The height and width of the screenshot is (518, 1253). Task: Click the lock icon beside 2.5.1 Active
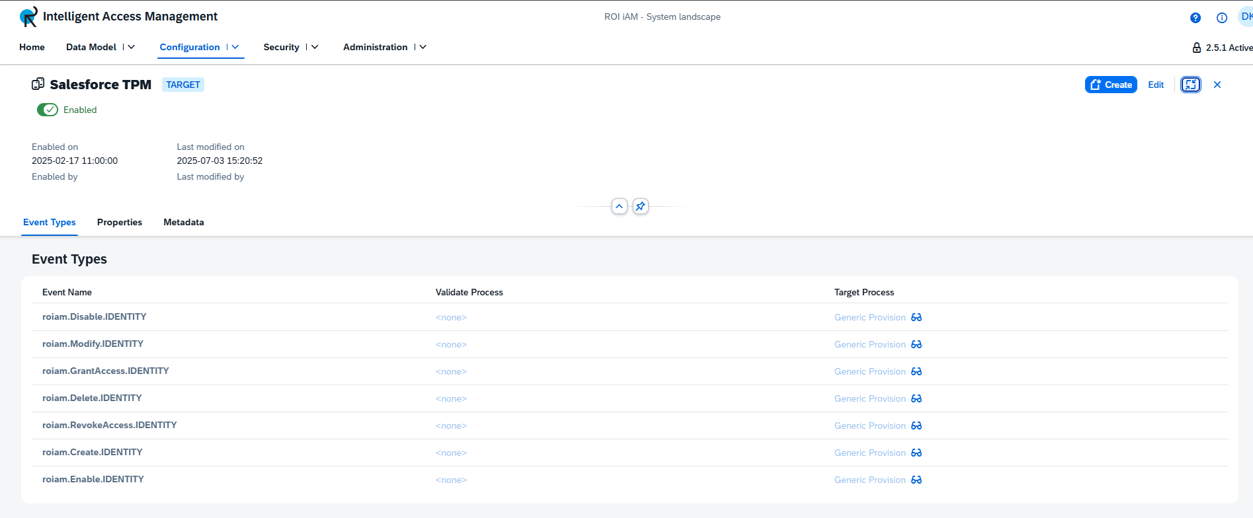[1197, 48]
